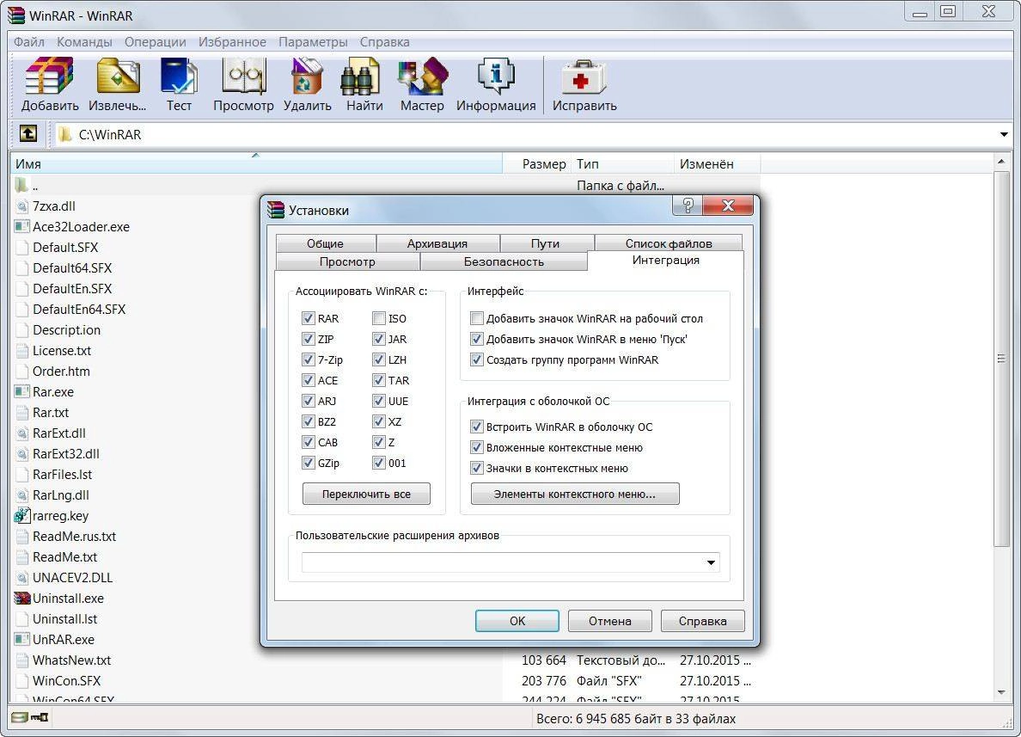Open the user archive extensions dropdown
The width and height of the screenshot is (1021, 737).
tap(711, 562)
